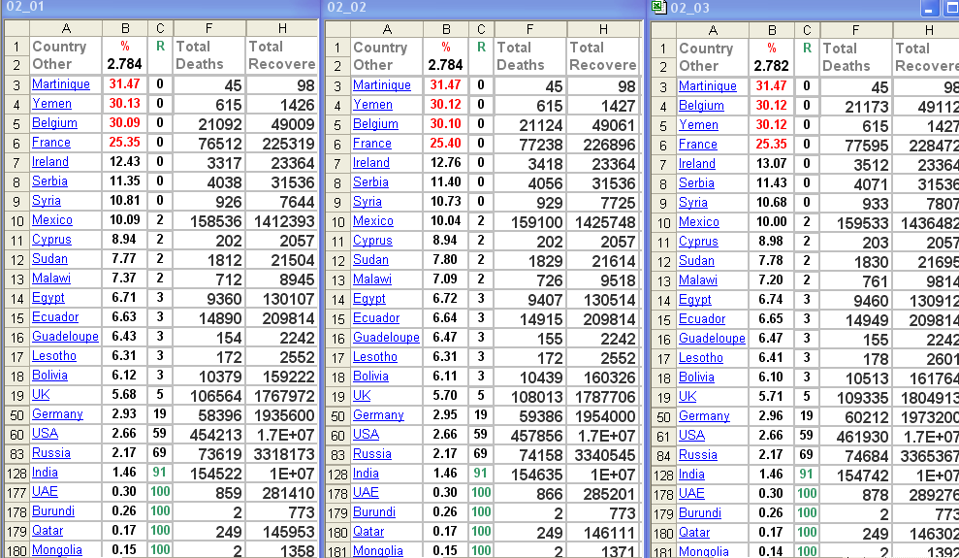Click the green R header cell in 02_03

[x=807, y=49]
